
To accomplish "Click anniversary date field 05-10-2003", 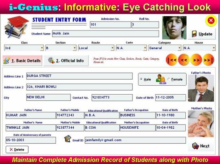I will click(x=31, y=140).
